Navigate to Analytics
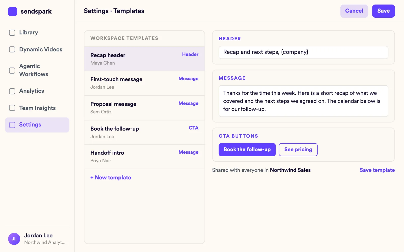Screen dimensions: 404x252 (x=37, y=91)
